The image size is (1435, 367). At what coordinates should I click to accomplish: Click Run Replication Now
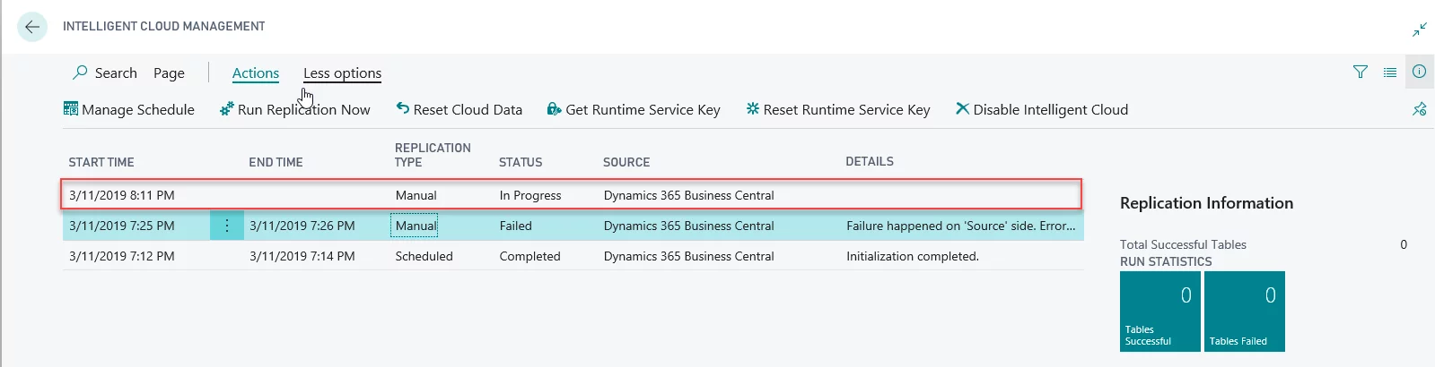pyautogui.click(x=295, y=109)
